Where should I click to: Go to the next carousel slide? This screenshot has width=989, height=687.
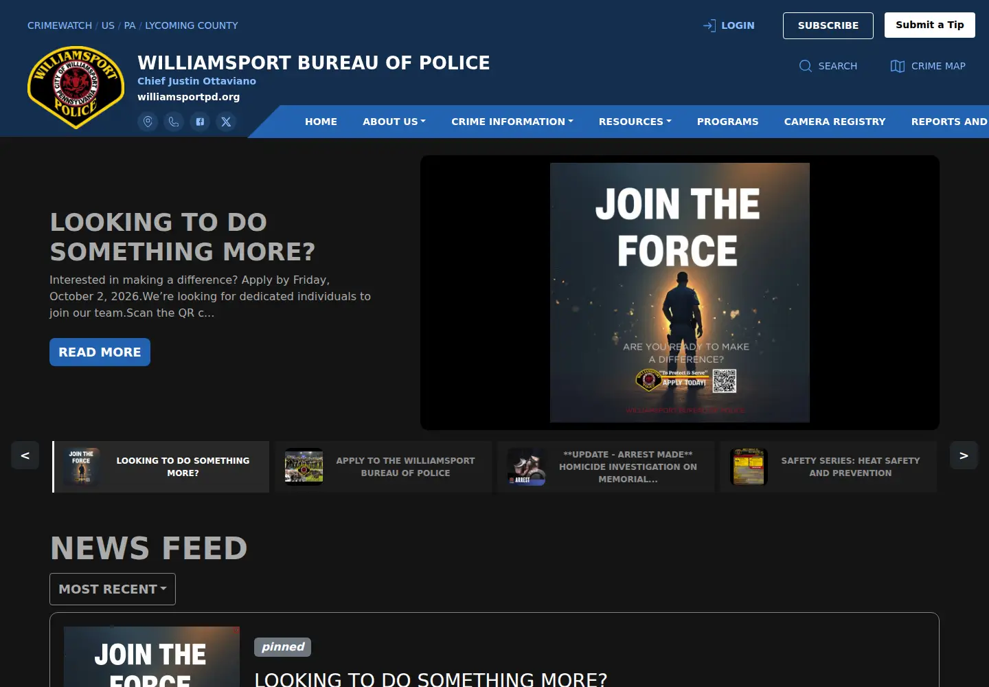click(x=964, y=455)
